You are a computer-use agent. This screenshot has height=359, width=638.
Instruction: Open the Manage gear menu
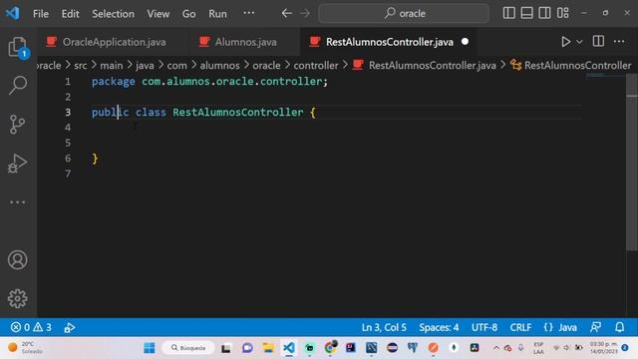coord(18,299)
